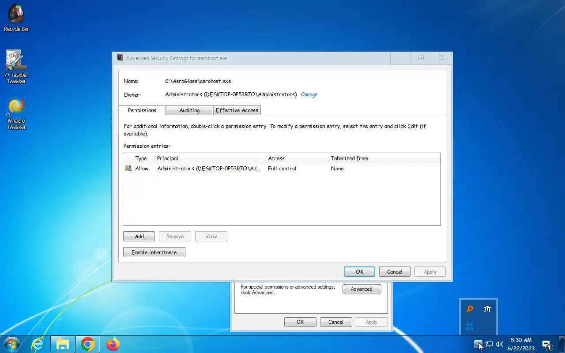Select the 'Allow' cell of the Administrators entry
Screen dimensions: 565x353
142,169
